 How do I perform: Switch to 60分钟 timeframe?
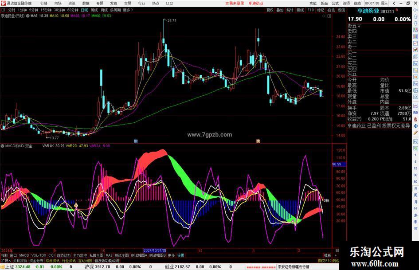pos(73,10)
